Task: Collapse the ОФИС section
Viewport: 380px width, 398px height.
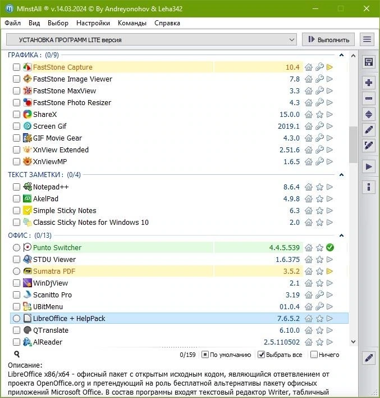Action: (341, 236)
